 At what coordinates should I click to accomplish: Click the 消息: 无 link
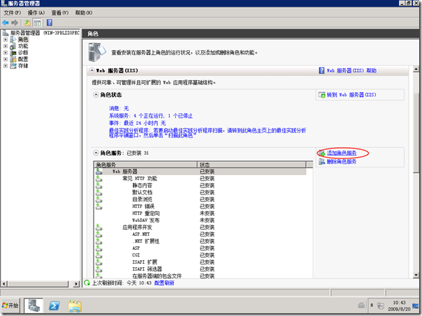pos(119,108)
